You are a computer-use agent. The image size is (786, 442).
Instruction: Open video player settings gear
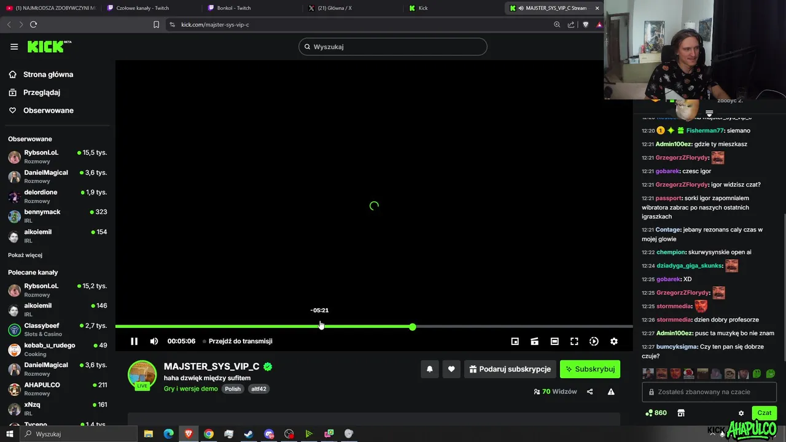click(613, 341)
